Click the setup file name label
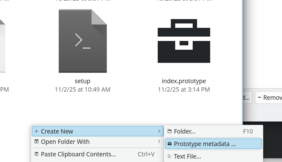 point(82,81)
